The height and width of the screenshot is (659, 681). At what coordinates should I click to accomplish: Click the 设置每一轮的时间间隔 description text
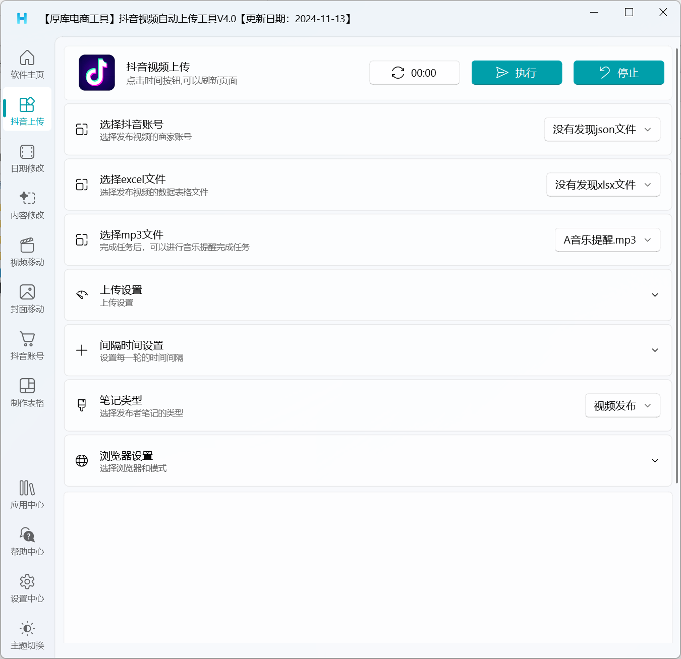142,358
